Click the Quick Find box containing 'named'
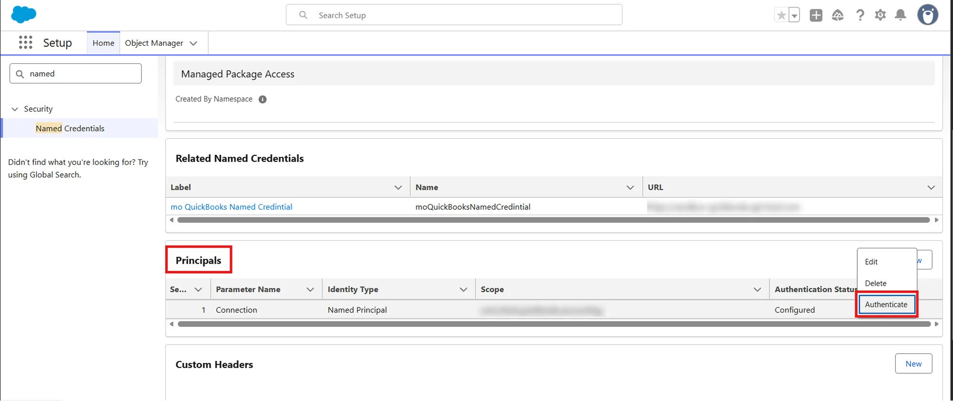Viewport: 953px width, 401px height. point(76,73)
